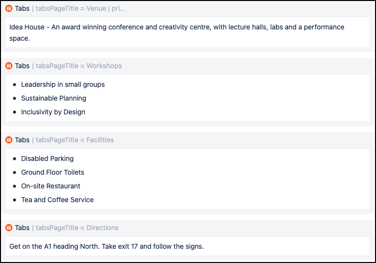The width and height of the screenshot is (376, 263).
Task: Click the Tabs macro icon for Venue
Action: pyautogui.click(x=9, y=8)
